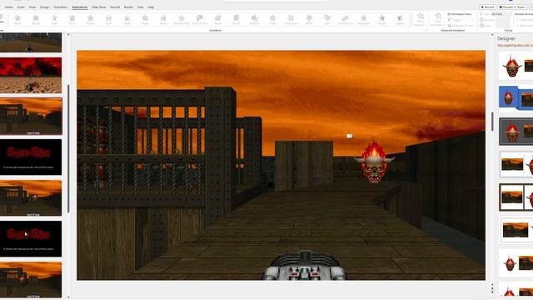
Task: Apply the Fly In animation
Action: (72, 19)
